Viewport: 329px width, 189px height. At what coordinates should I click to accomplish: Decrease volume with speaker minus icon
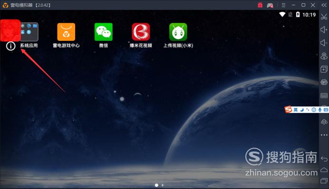(324, 43)
